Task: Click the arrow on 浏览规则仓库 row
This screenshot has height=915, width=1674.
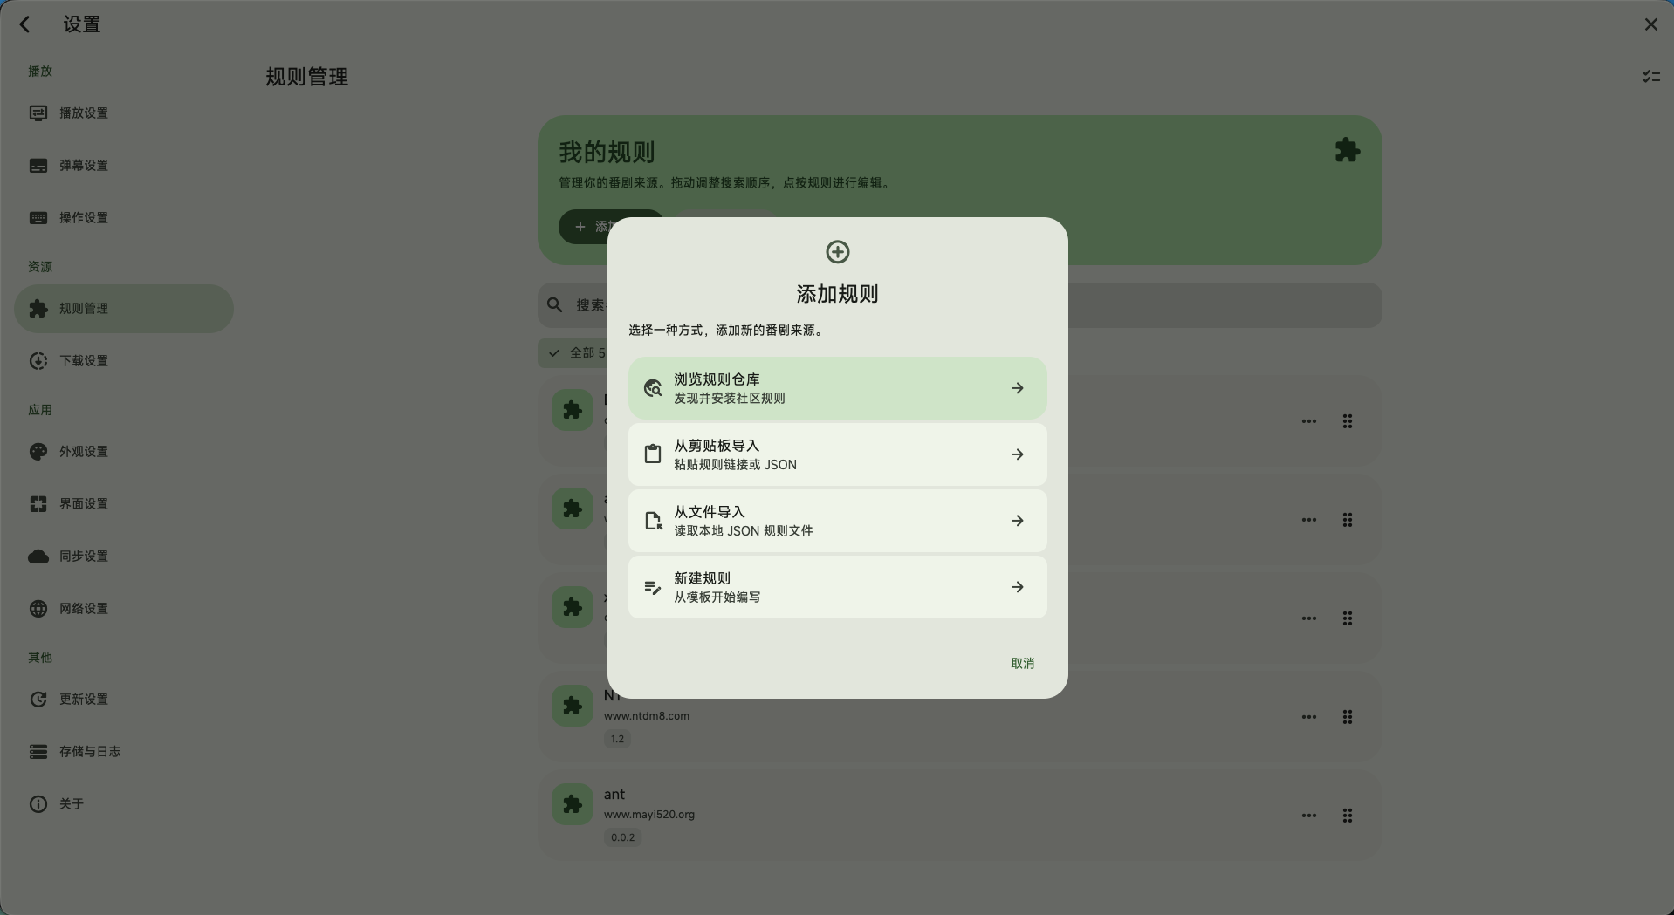Action: (1018, 388)
